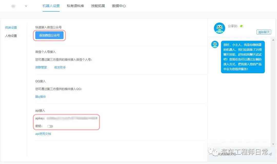
Task: Click the api接入 heading
Action: (x=40, y=111)
